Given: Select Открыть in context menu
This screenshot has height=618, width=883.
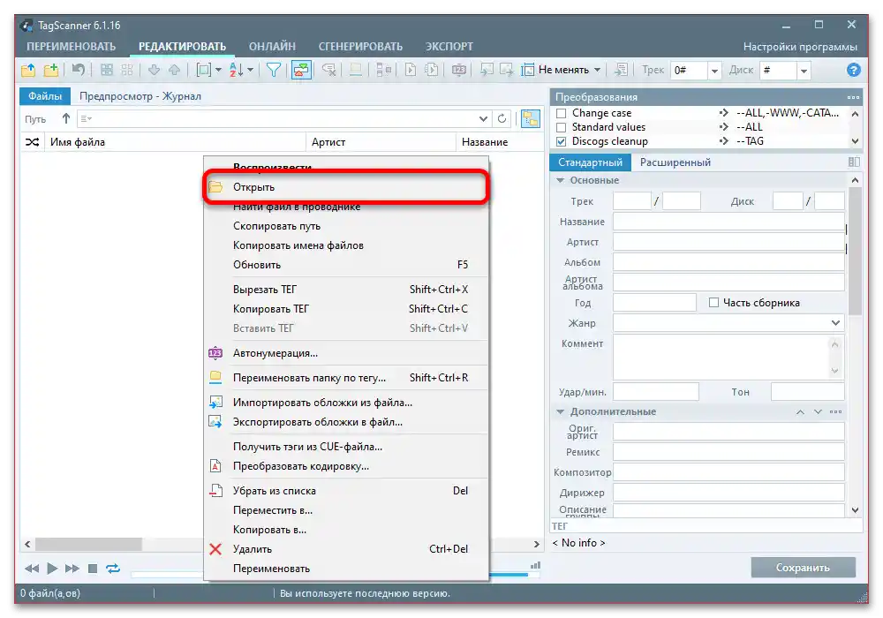Looking at the screenshot, I should point(346,187).
